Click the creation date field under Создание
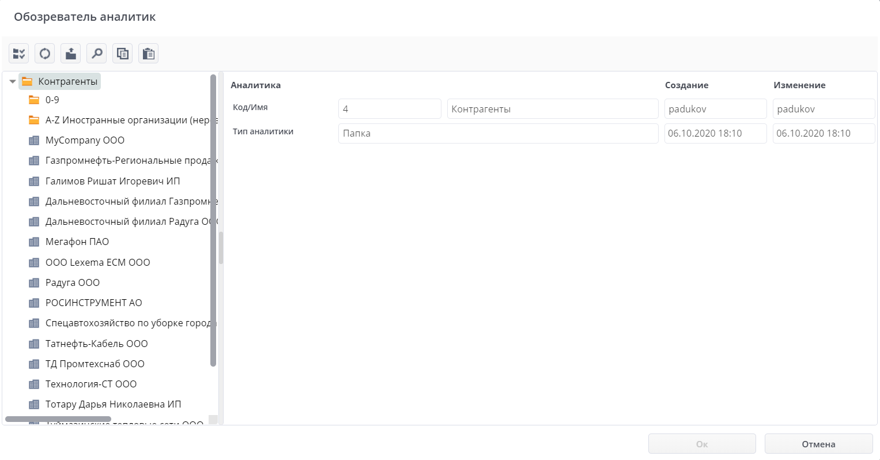 click(715, 133)
